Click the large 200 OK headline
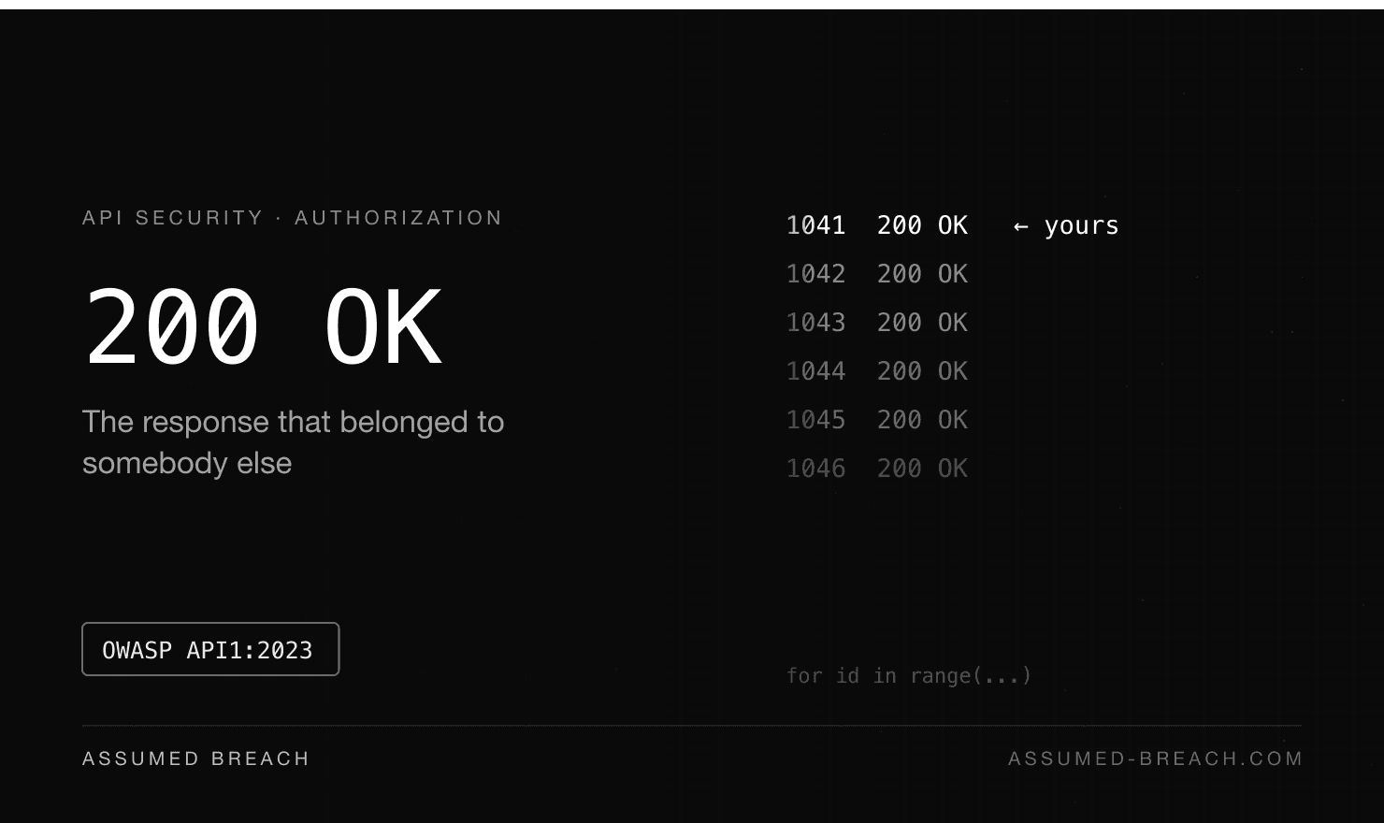 pyautogui.click(x=262, y=327)
